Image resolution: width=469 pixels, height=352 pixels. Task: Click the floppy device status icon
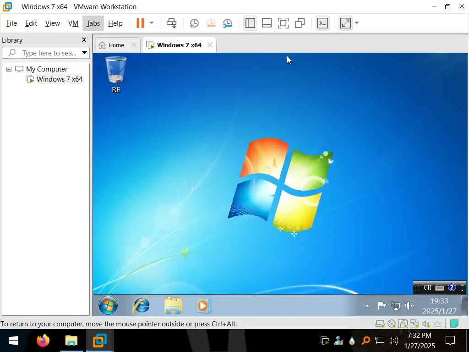click(x=403, y=324)
